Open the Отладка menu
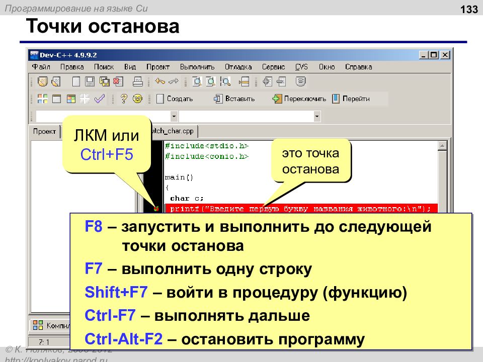 tap(238, 67)
